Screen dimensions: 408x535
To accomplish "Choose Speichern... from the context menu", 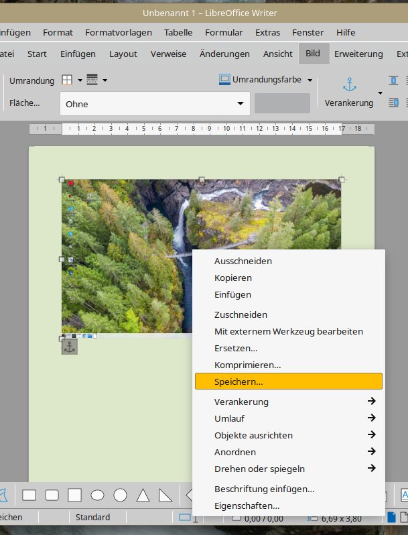I will click(x=289, y=381).
